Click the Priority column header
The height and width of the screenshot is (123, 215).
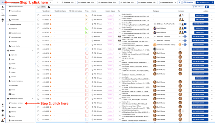[x=94, y=11]
